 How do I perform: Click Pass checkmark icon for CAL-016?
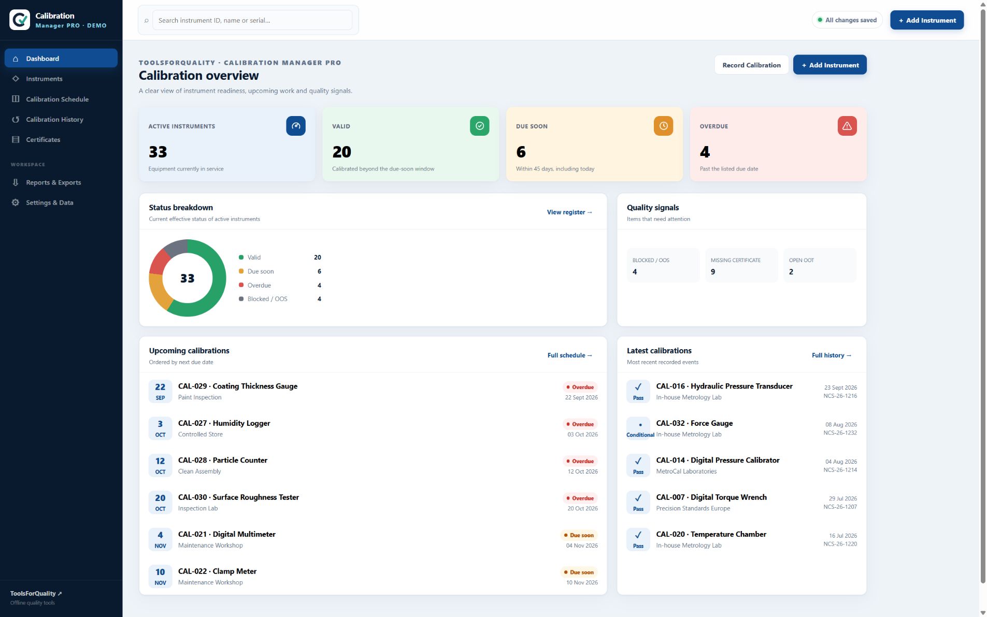click(x=638, y=391)
